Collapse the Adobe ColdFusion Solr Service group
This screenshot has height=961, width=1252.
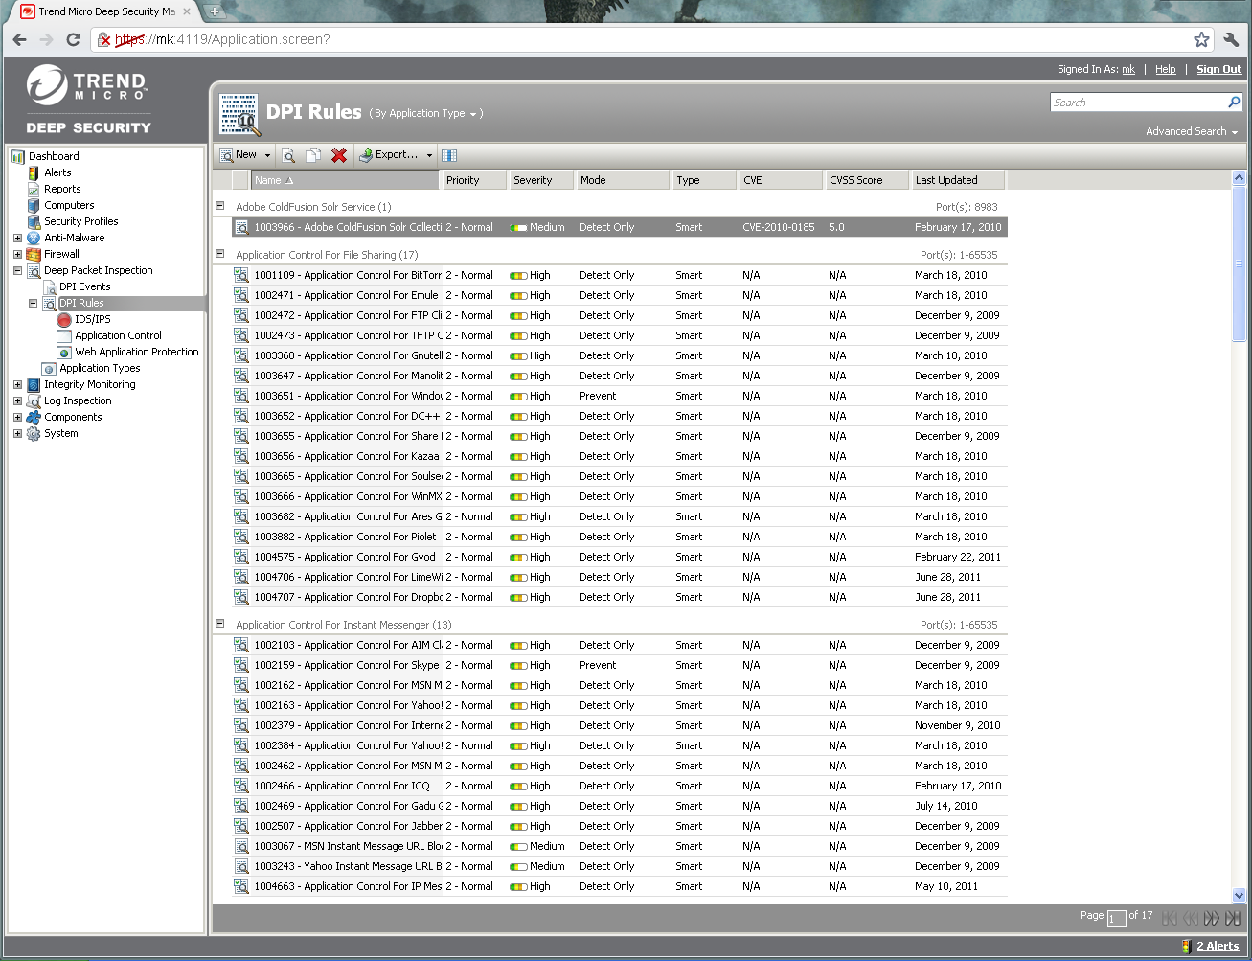219,206
